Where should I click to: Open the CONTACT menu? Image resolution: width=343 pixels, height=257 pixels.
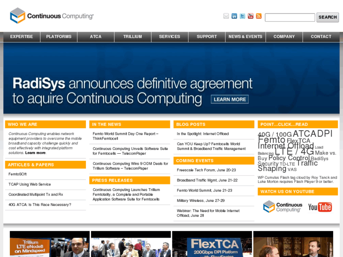coord(321,36)
